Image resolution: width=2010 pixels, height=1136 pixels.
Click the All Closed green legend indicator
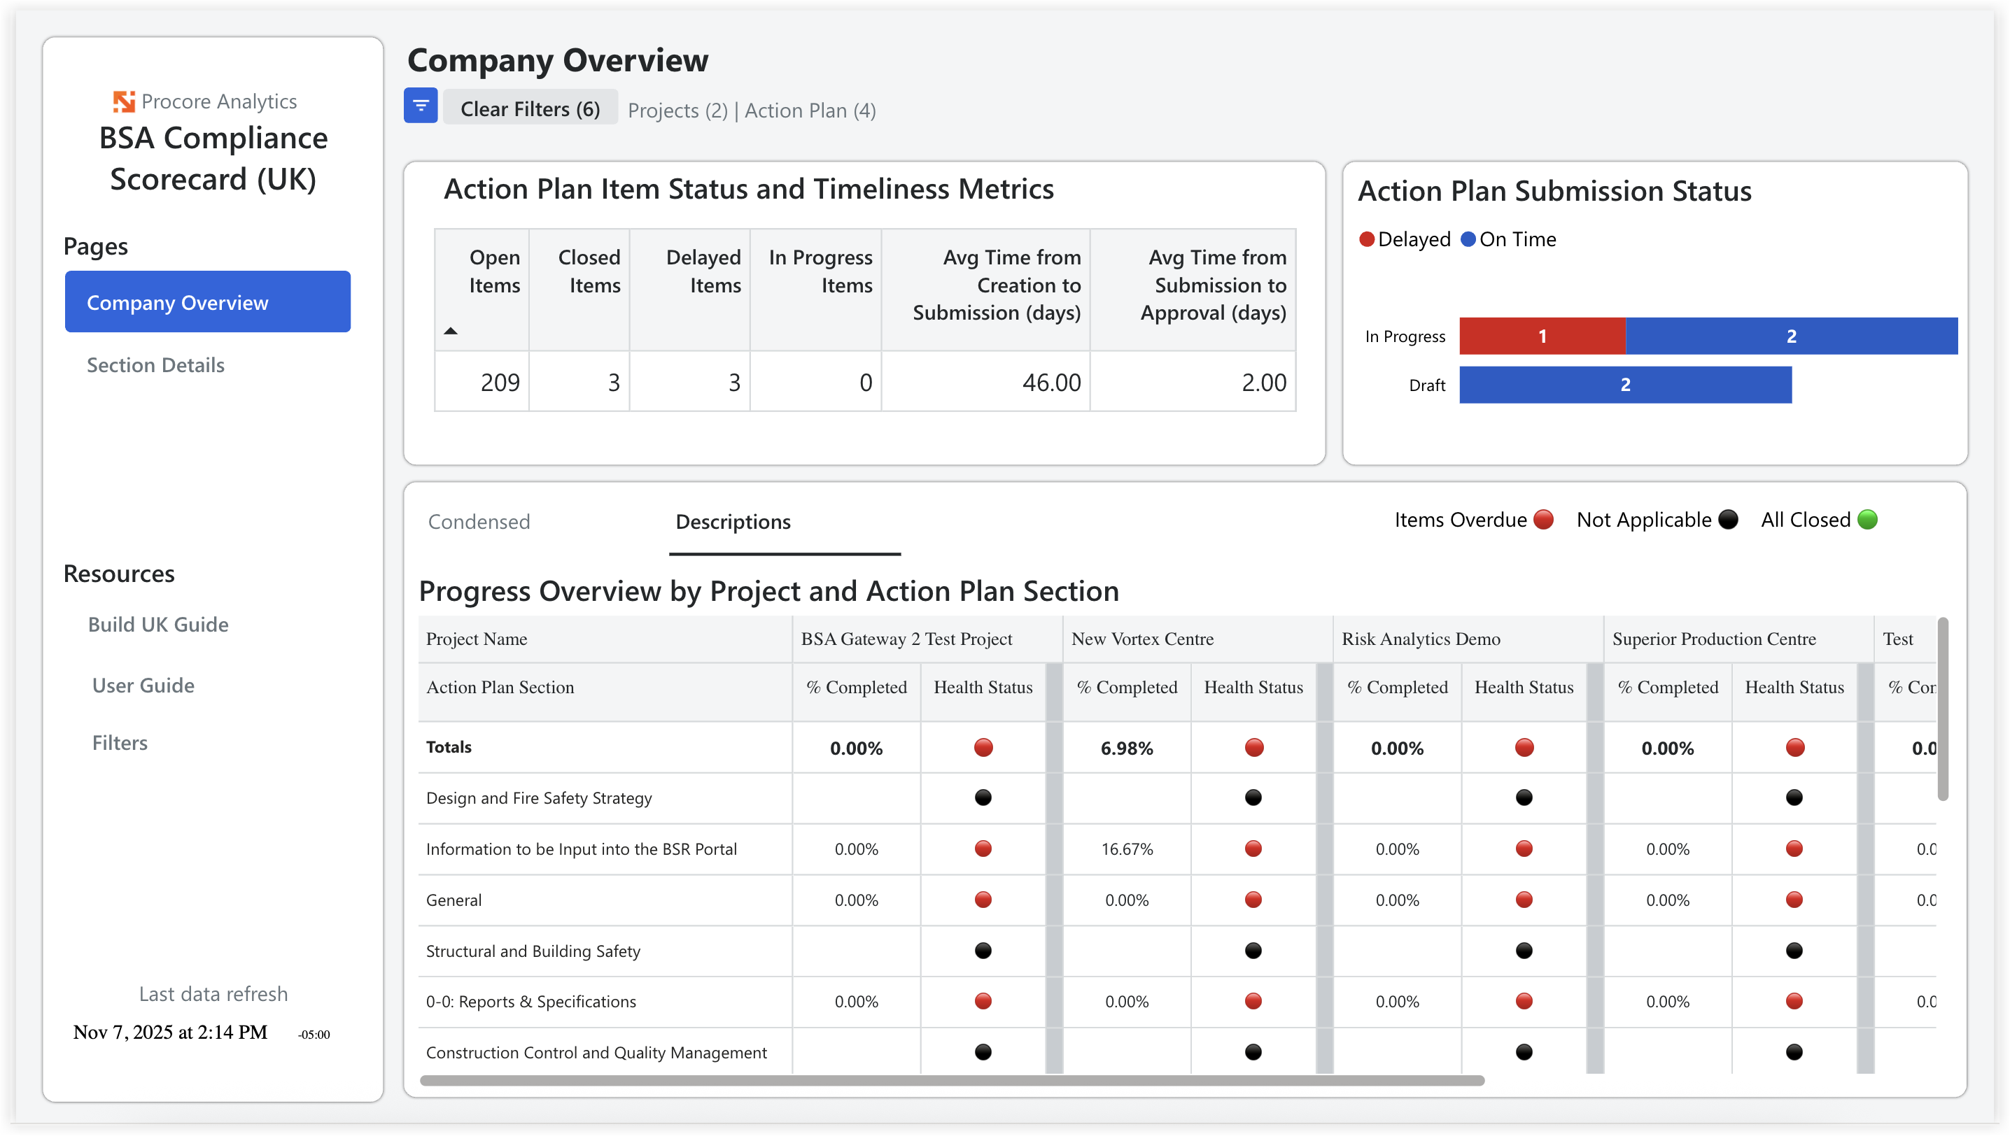pos(1868,520)
